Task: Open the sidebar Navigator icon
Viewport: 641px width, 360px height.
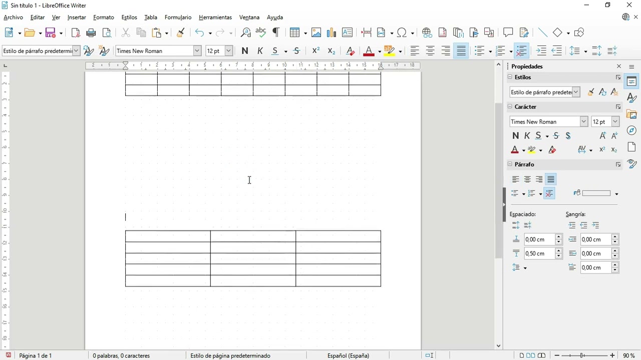Action: pyautogui.click(x=632, y=130)
